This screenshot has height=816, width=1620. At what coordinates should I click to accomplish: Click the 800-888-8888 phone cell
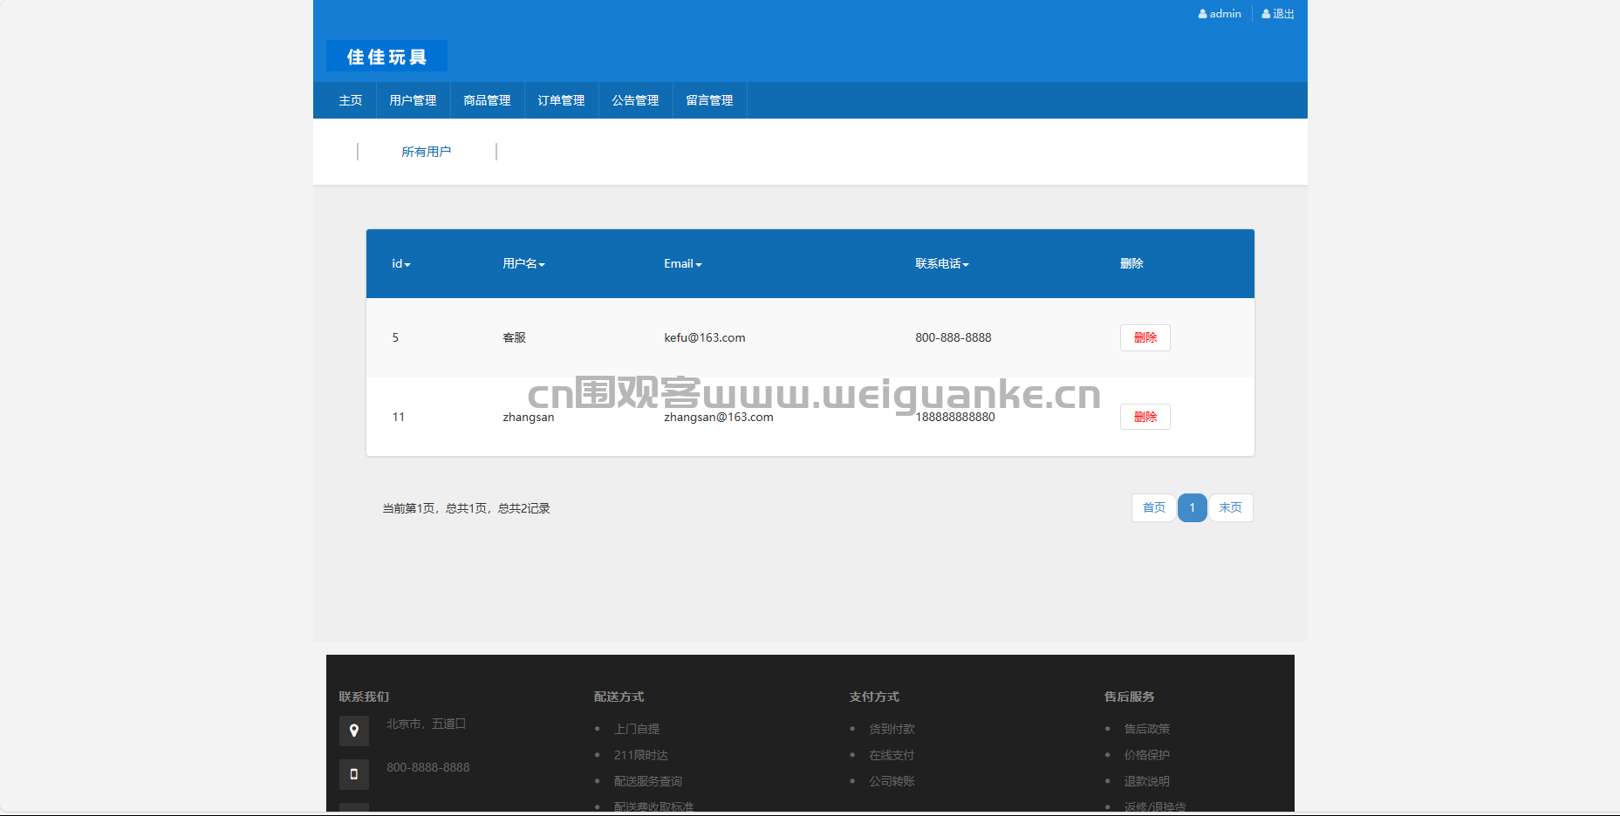[x=954, y=337]
